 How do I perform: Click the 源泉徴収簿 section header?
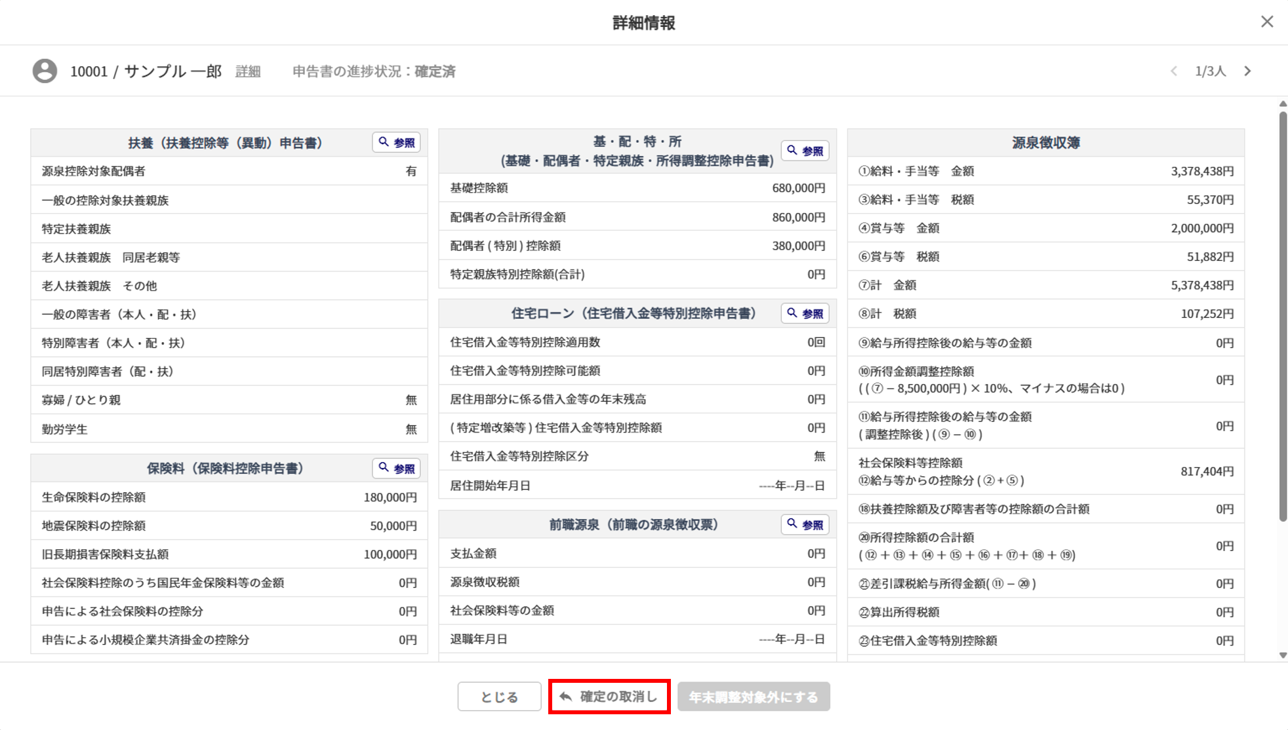[1045, 142]
